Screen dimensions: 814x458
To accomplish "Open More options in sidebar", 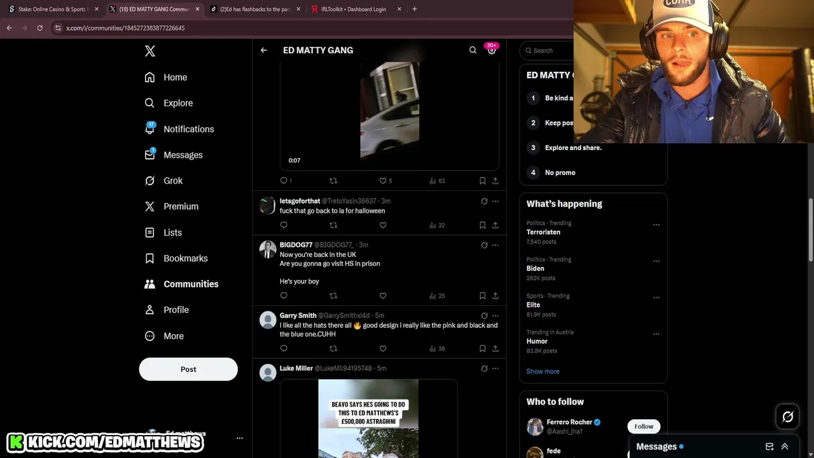I will (x=164, y=336).
